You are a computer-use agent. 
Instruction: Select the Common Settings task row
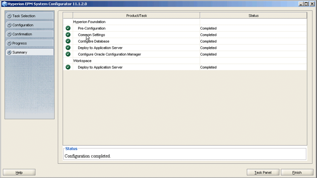click(185, 35)
